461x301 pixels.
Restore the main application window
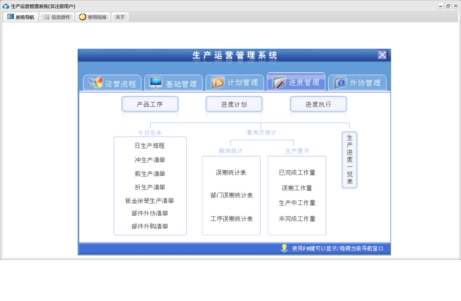(448, 6)
